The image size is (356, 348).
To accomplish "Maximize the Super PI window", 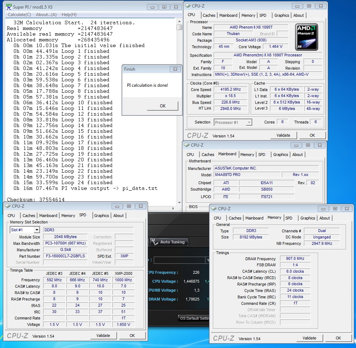I will pyautogui.click(x=164, y=7).
